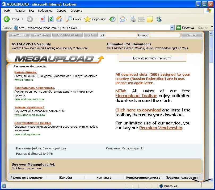Open the Файл menu
The image size is (215, 190).
7,11
